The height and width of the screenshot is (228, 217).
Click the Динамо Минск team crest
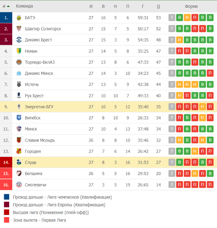[x=19, y=73]
